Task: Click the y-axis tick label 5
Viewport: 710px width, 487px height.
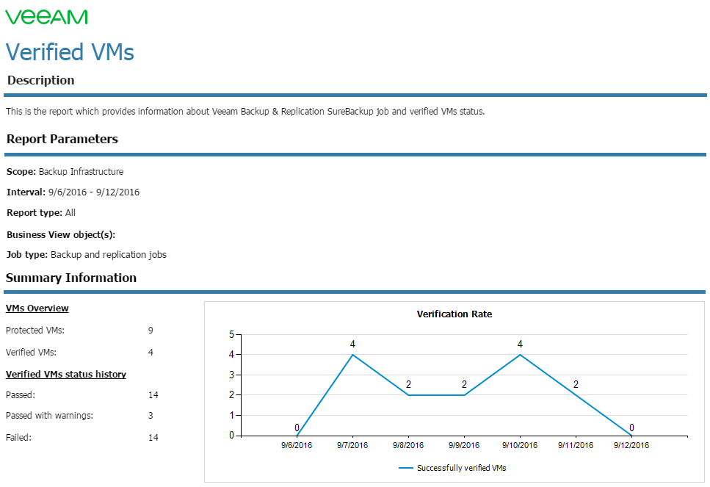Action: (x=232, y=334)
